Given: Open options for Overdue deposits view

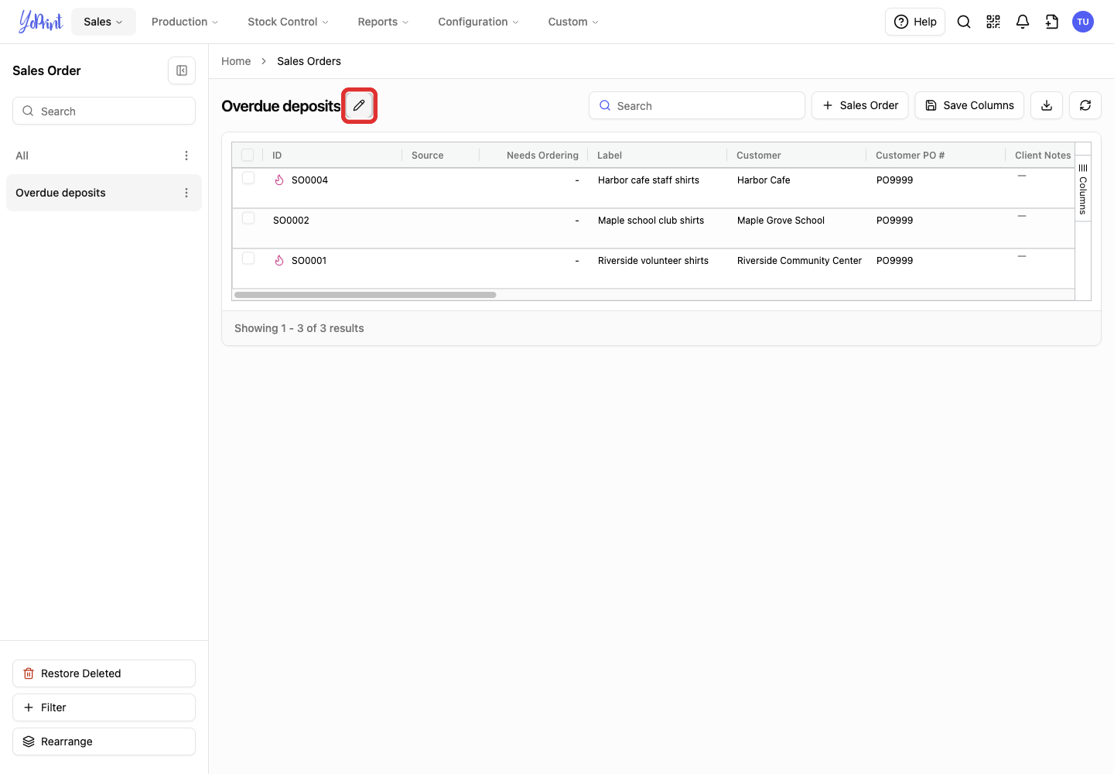Looking at the screenshot, I should [x=186, y=193].
